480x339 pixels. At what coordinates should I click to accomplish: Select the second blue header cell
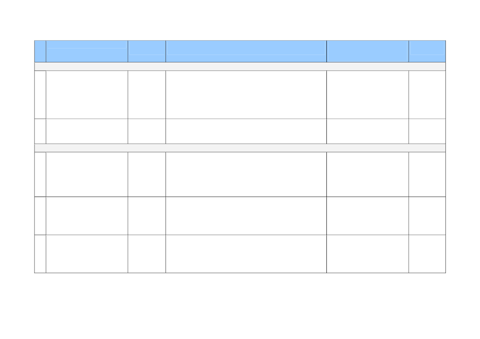[x=87, y=51]
